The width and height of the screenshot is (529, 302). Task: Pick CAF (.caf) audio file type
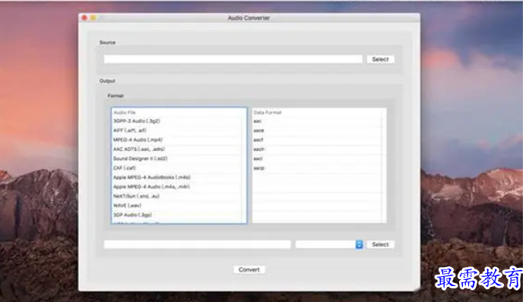(x=177, y=168)
